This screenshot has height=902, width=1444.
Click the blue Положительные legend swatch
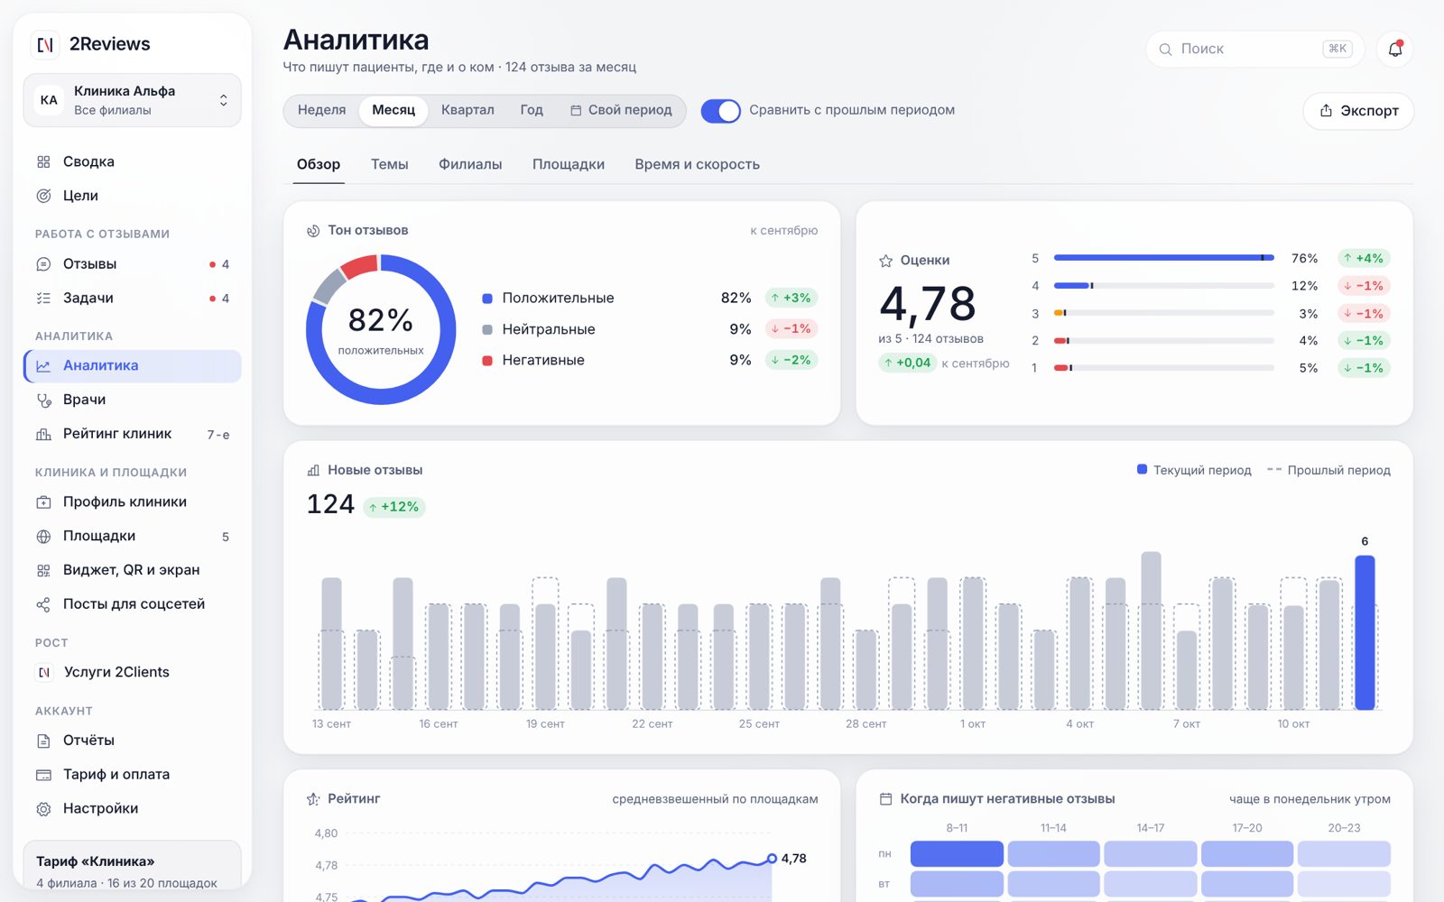487,299
